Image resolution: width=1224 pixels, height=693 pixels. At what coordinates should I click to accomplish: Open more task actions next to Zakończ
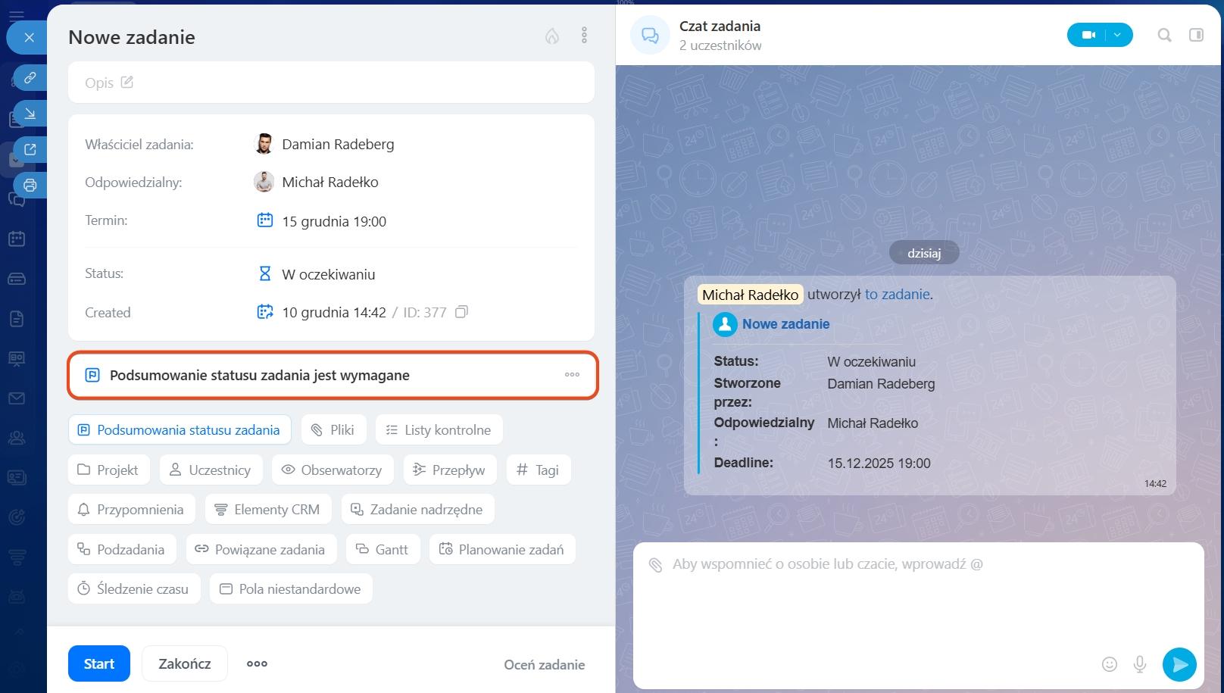[x=257, y=663]
